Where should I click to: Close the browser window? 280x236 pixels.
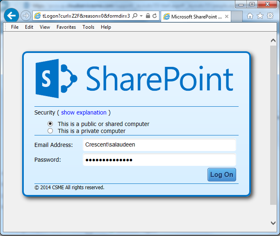click(267, 4)
